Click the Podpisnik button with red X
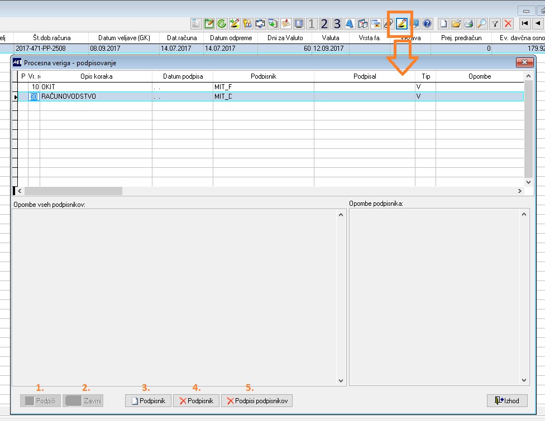The width and height of the screenshot is (545, 421). coord(196,400)
